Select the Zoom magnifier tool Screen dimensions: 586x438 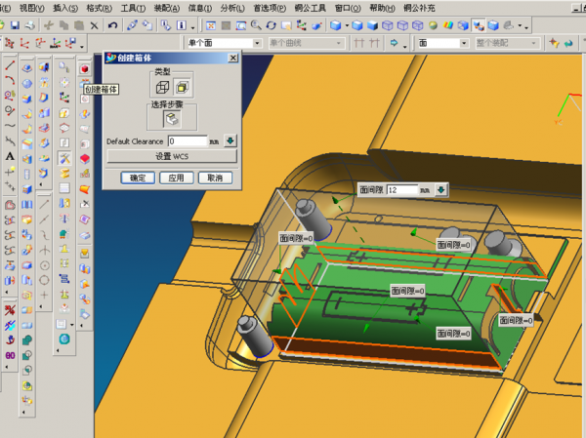(256, 25)
